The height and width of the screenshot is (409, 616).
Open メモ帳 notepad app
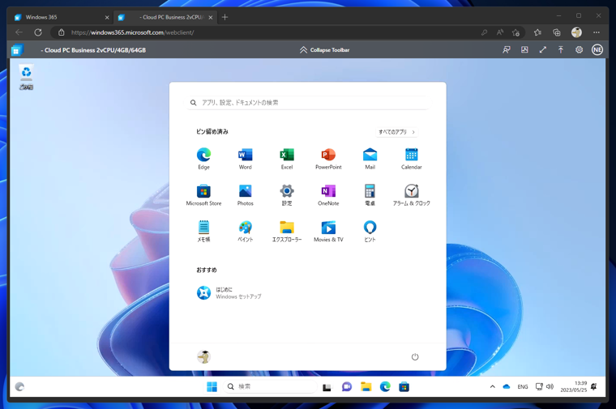tap(203, 231)
